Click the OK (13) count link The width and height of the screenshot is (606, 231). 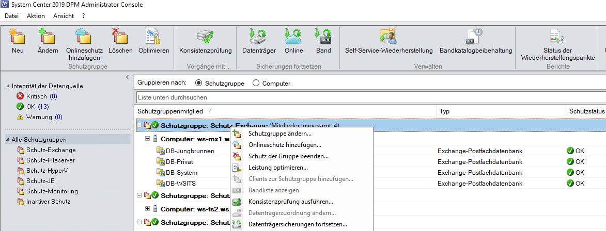tap(43, 106)
